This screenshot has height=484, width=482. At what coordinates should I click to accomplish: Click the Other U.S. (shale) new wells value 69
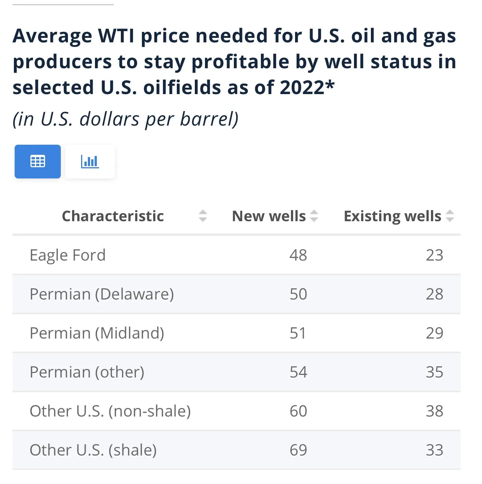pos(298,450)
